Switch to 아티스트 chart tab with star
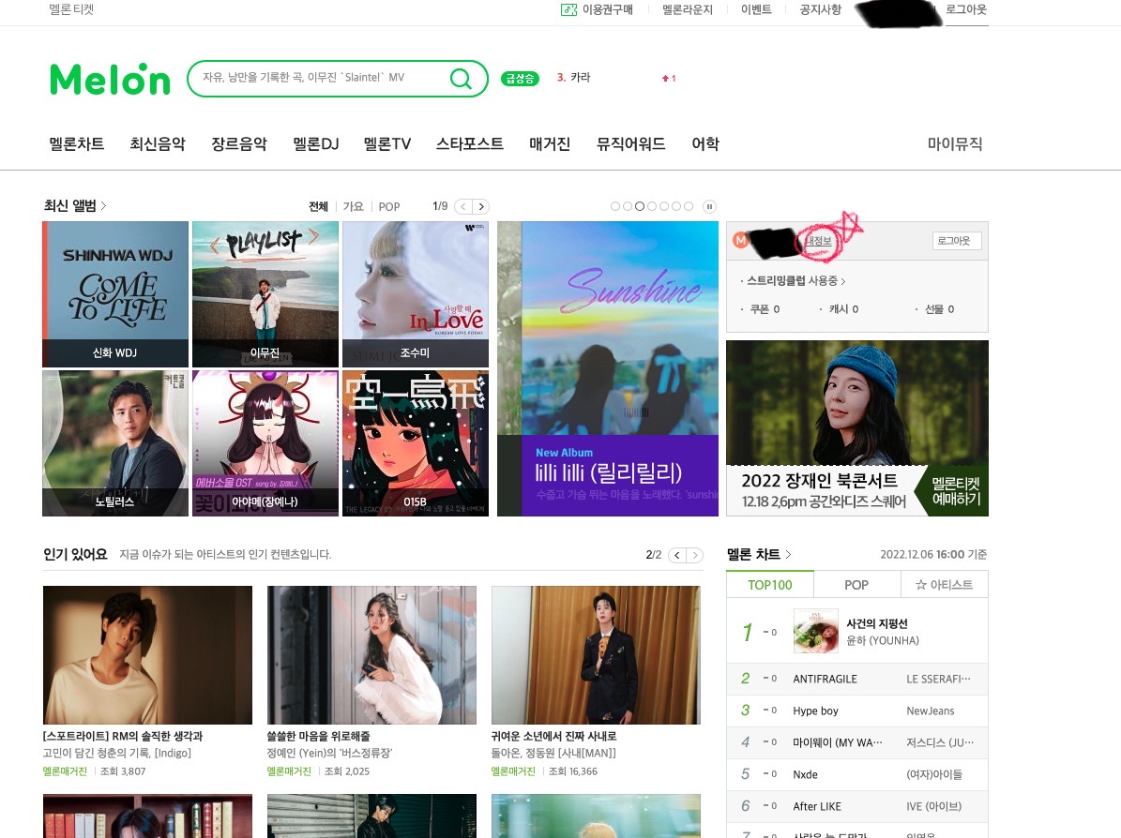The image size is (1121, 838). point(945,584)
